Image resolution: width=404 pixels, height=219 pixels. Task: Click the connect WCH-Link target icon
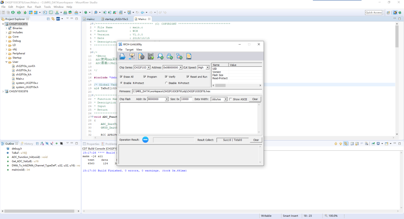click(x=132, y=56)
